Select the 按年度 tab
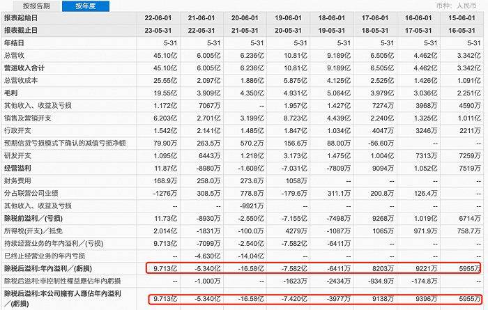 click(86, 6)
